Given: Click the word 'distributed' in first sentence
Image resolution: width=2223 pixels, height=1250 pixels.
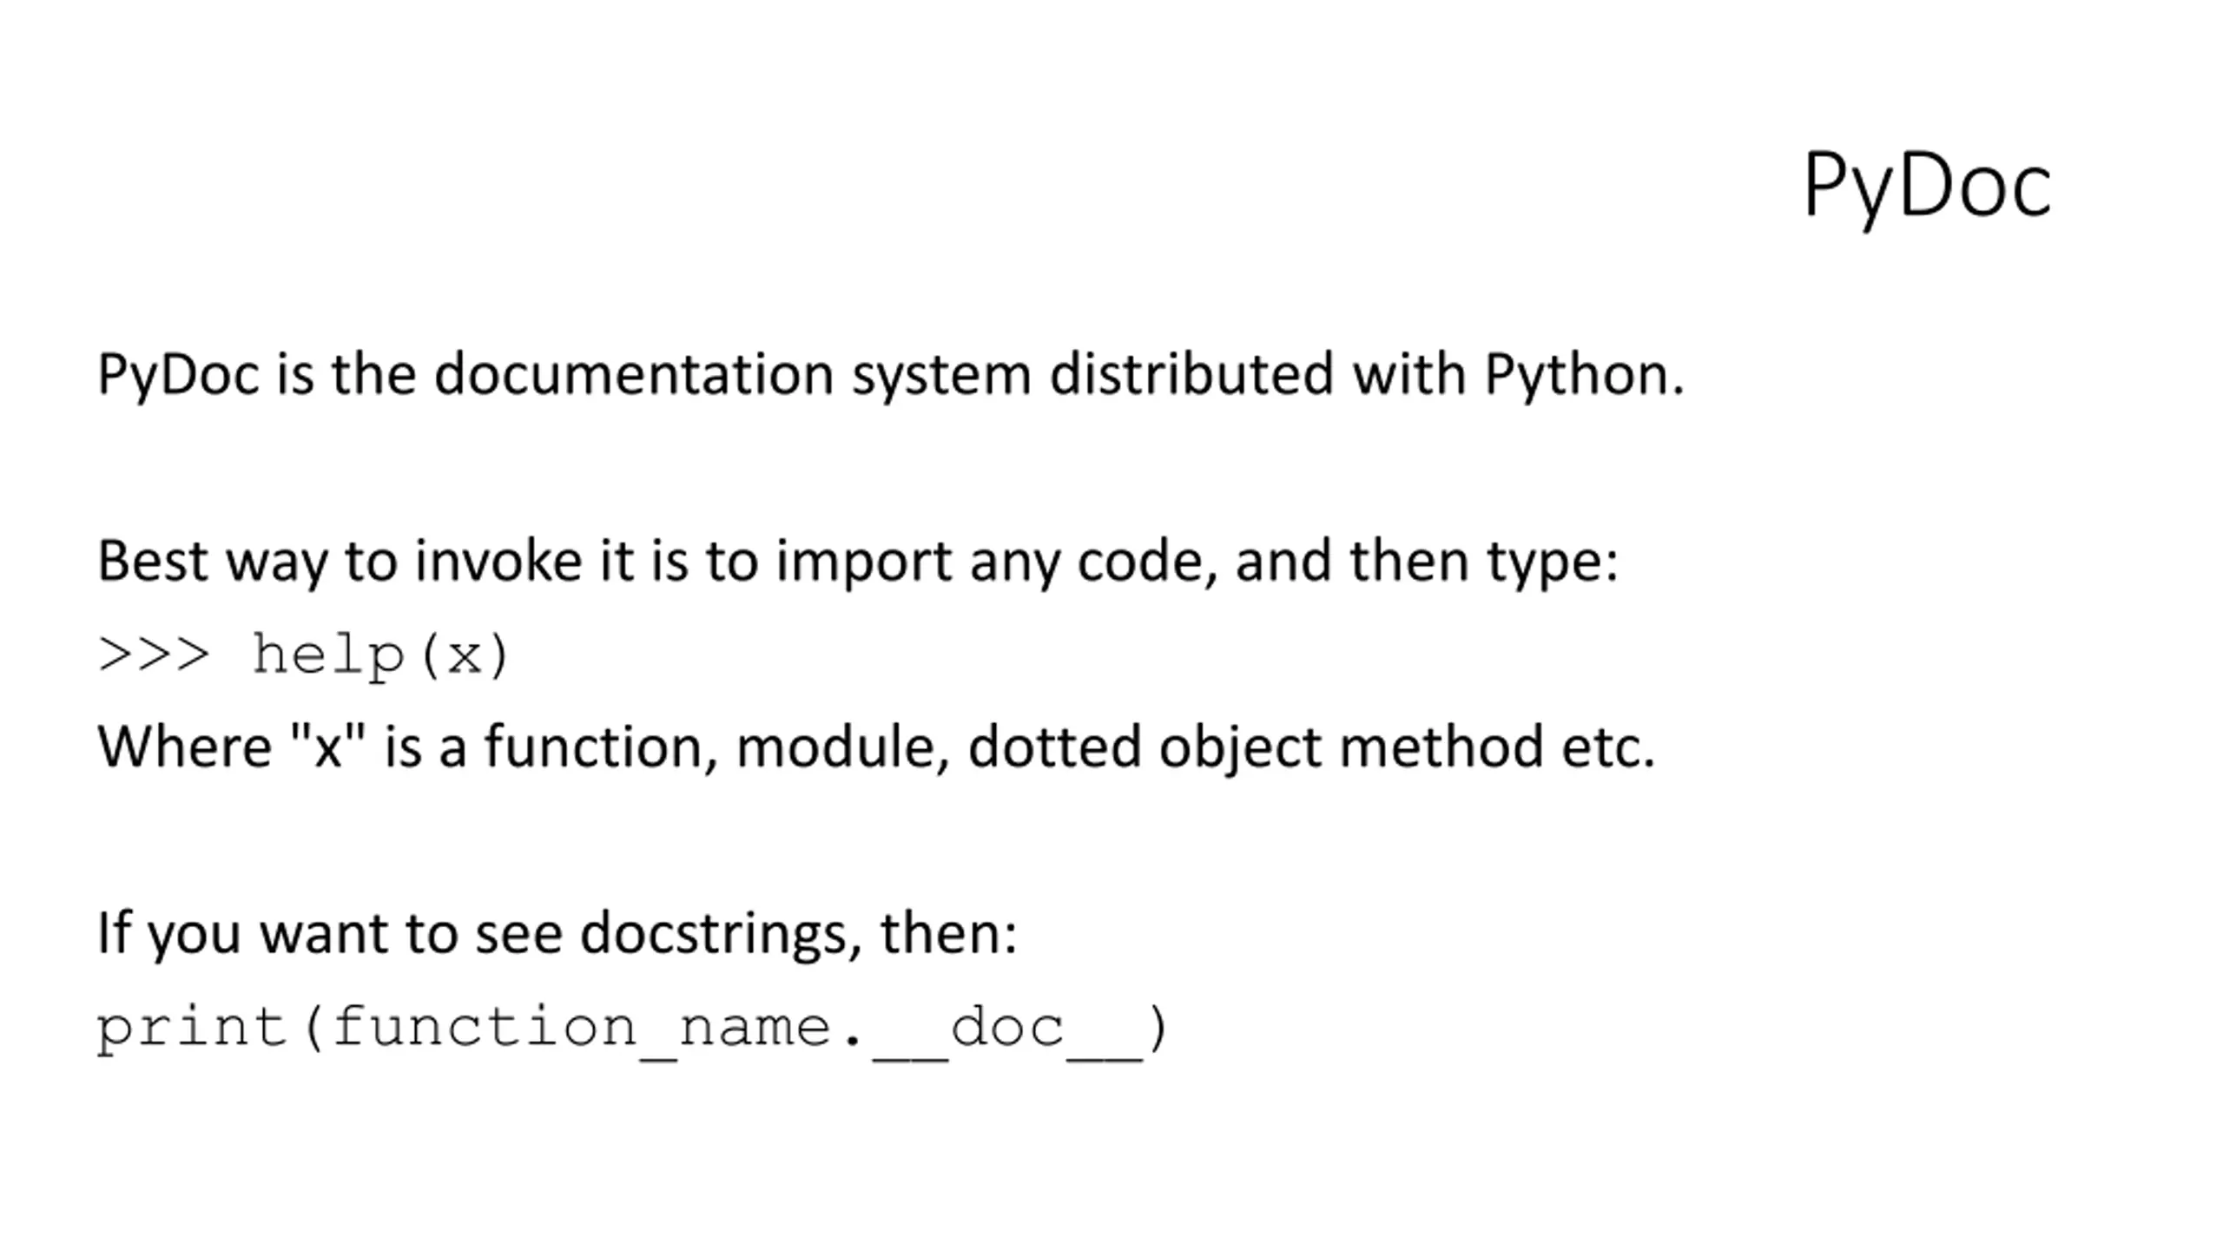Looking at the screenshot, I should point(1191,374).
